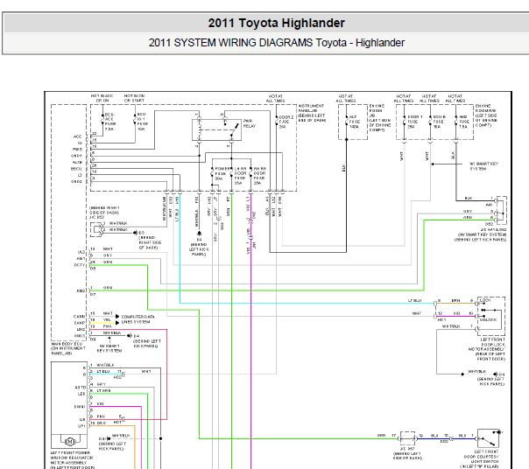Click the "UNLOCK" label in door lock motor
This screenshot has width=529, height=469.
tap(488, 319)
